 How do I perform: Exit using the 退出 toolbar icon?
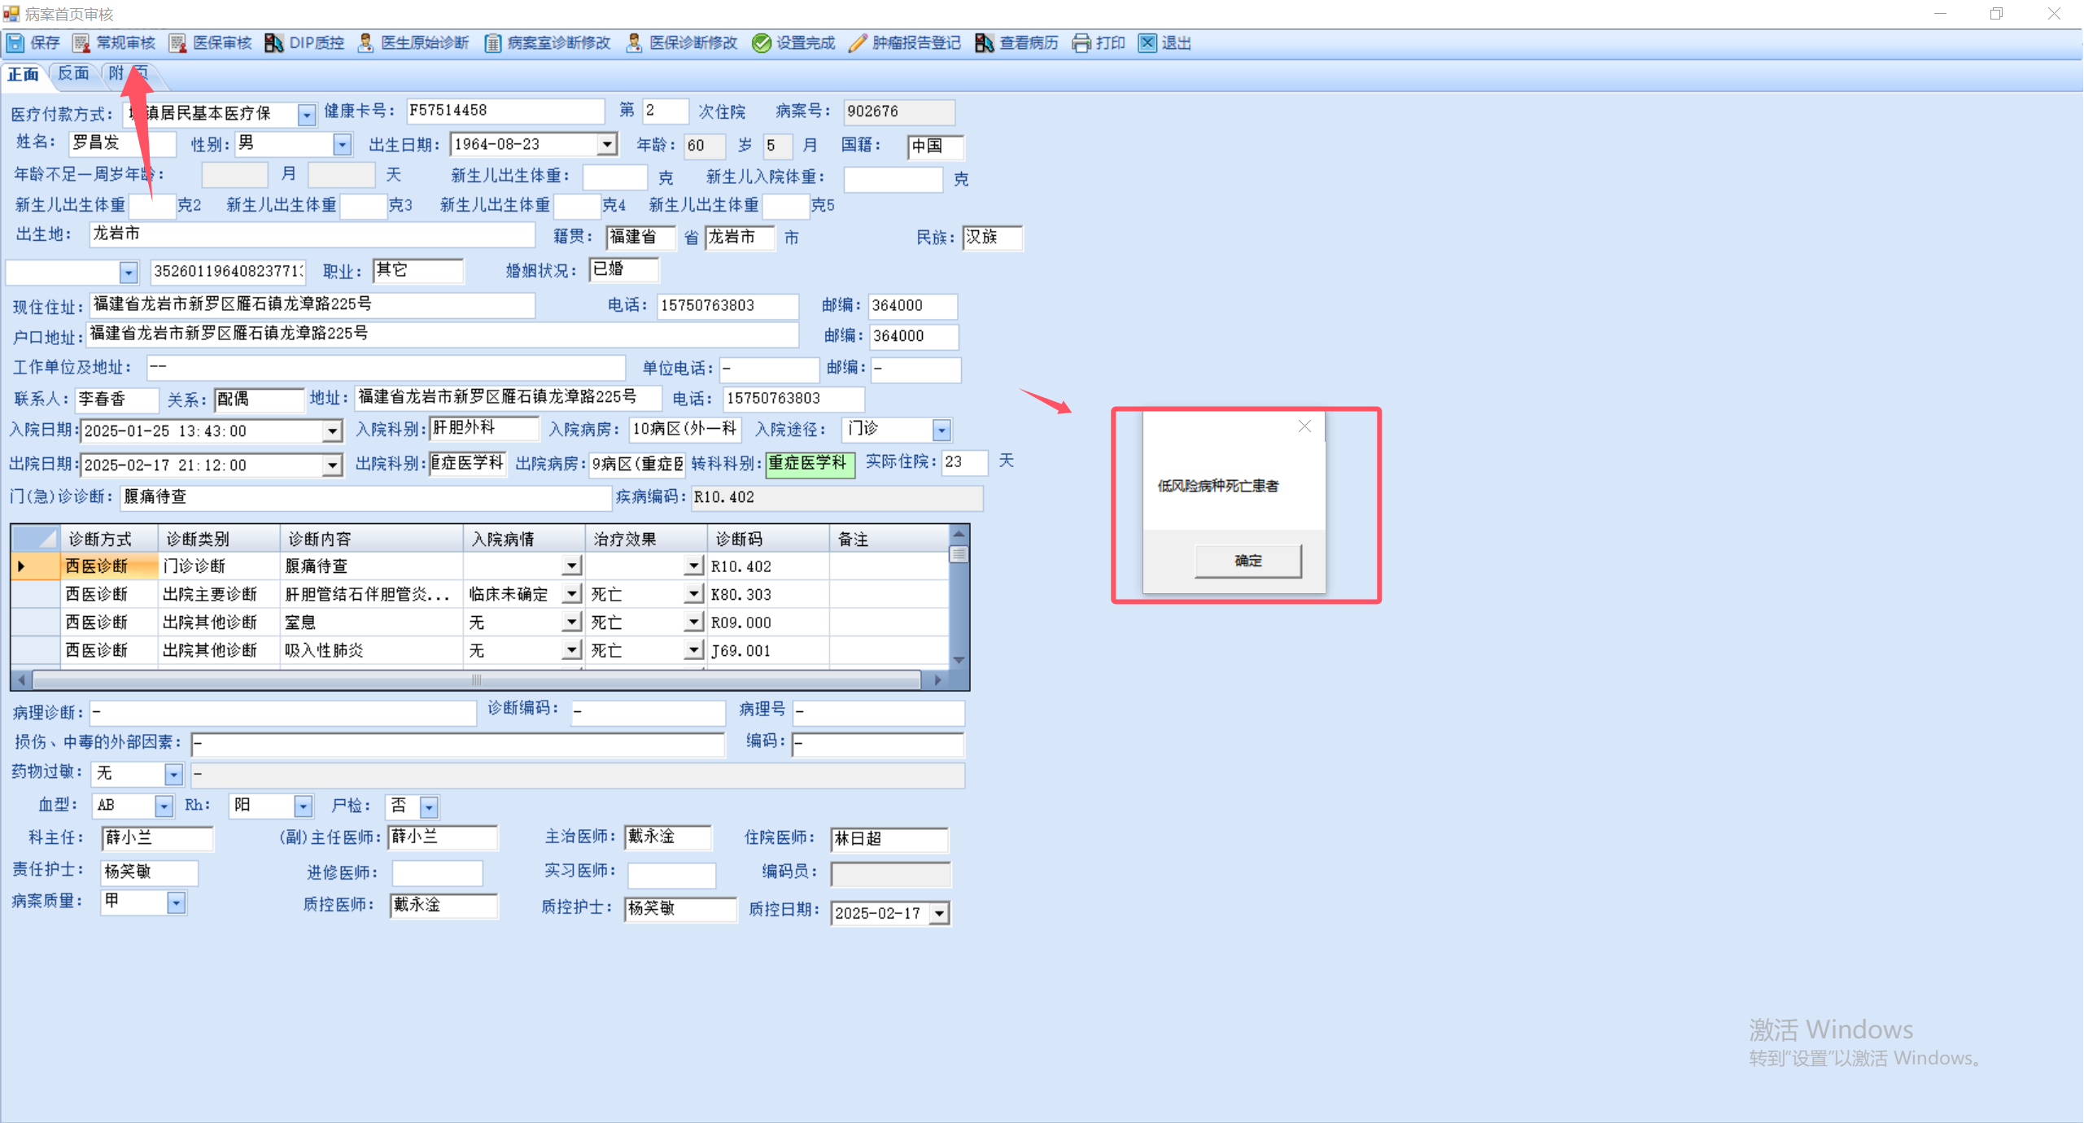(1147, 43)
